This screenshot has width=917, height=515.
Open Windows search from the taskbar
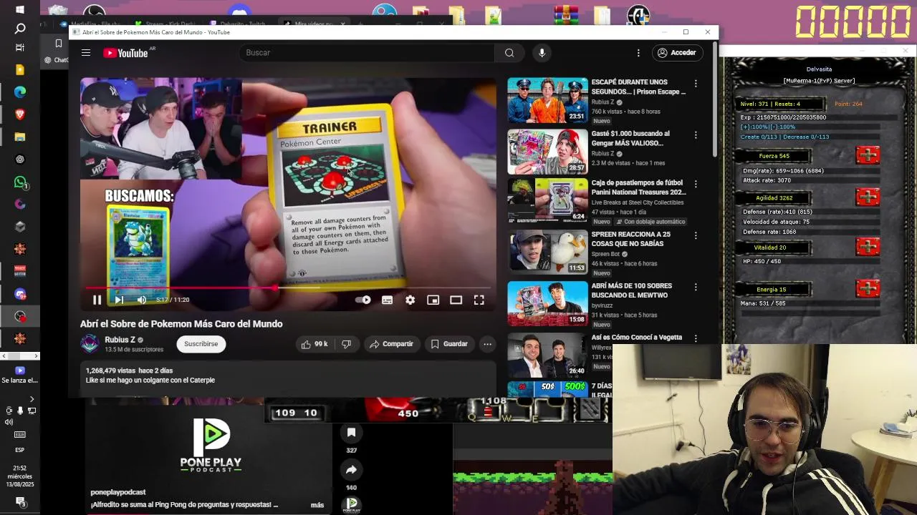pyautogui.click(x=20, y=29)
